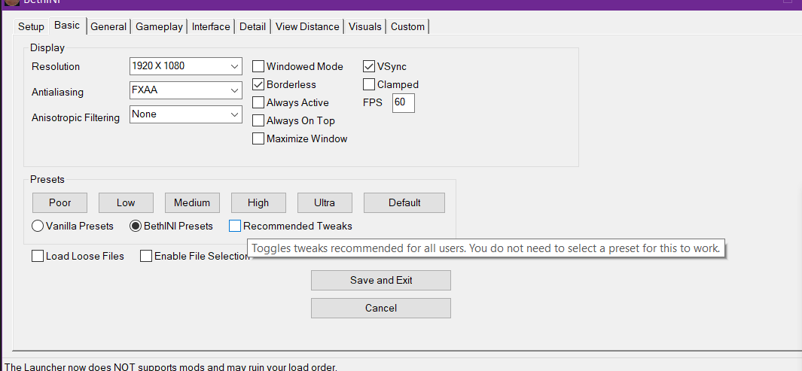Go to the Gameplay tab
The width and height of the screenshot is (802, 371).
coord(159,26)
